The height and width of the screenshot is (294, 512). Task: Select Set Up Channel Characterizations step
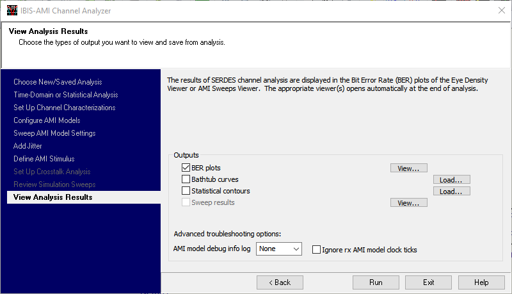point(64,108)
